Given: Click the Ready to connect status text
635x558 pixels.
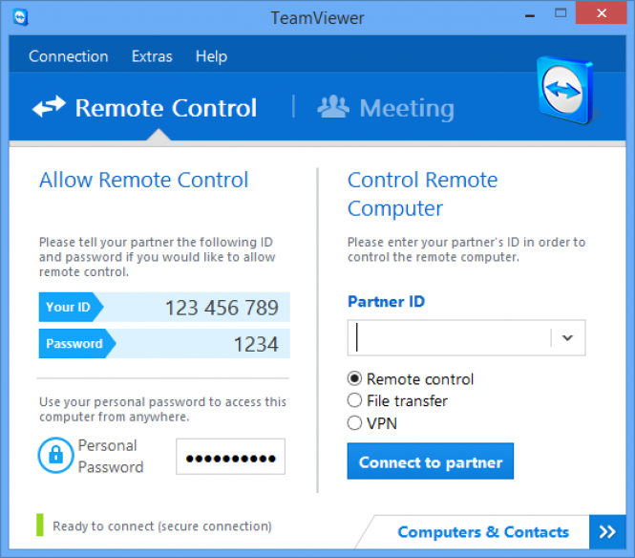Looking at the screenshot, I should click(162, 526).
